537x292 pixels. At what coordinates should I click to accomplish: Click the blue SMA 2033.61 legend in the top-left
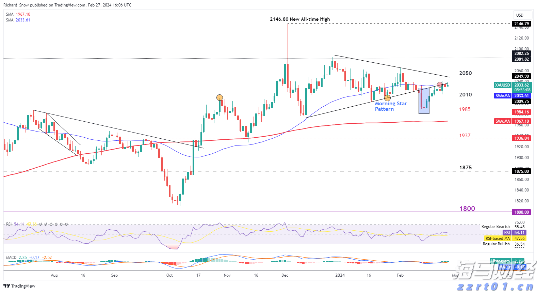pyautogui.click(x=18, y=20)
